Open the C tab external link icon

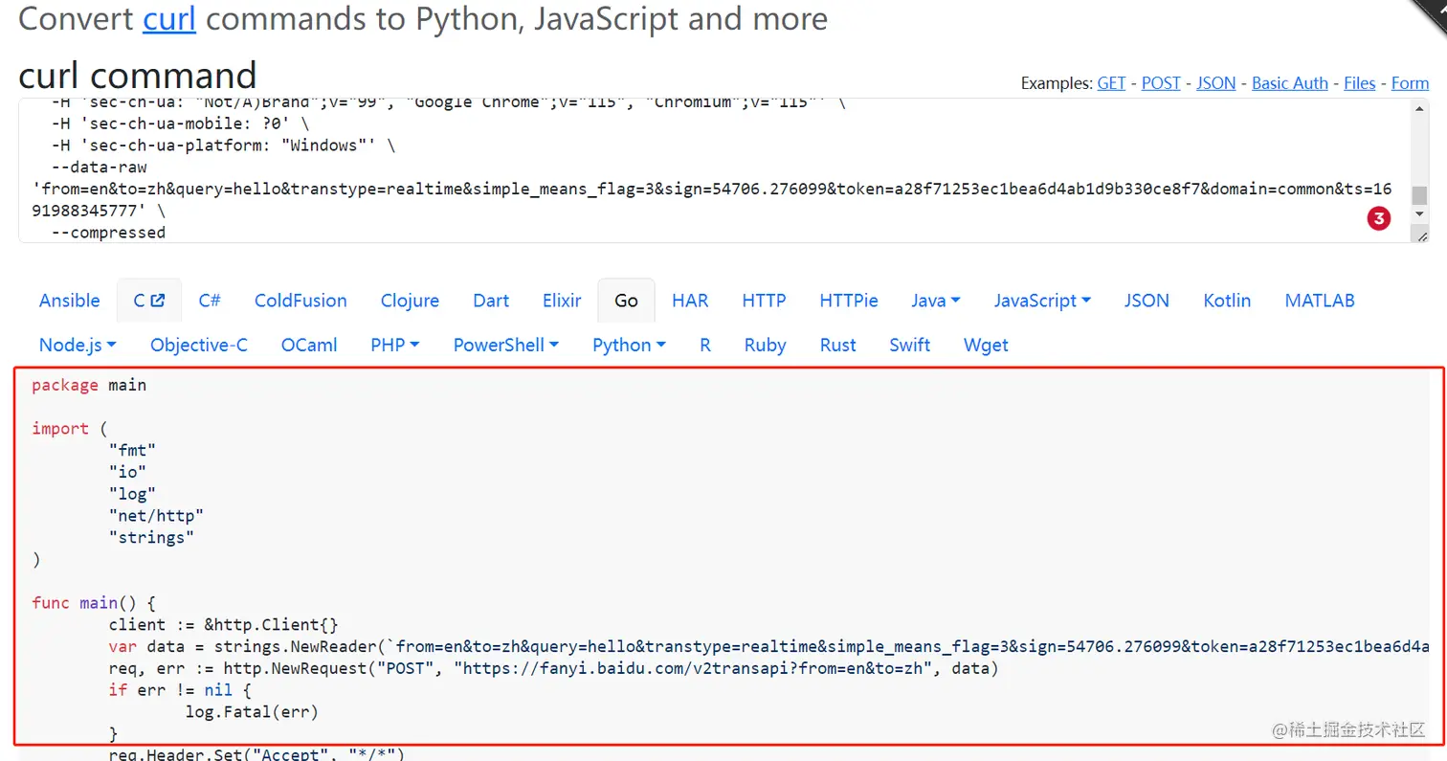tap(158, 301)
